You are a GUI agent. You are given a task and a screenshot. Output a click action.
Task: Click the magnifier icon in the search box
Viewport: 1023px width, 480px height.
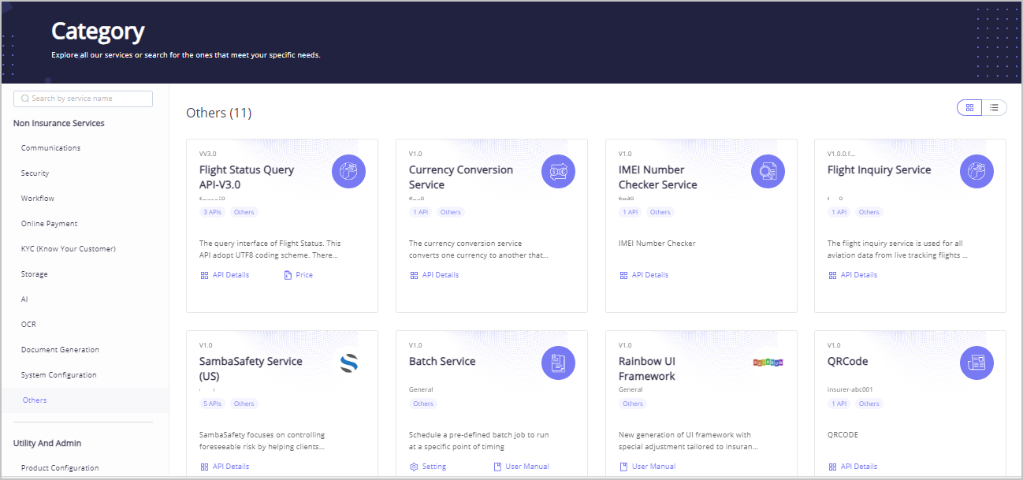[25, 99]
